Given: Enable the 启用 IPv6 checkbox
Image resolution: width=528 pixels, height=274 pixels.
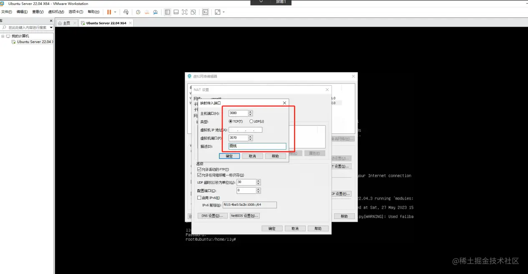Looking at the screenshot, I should 199,198.
